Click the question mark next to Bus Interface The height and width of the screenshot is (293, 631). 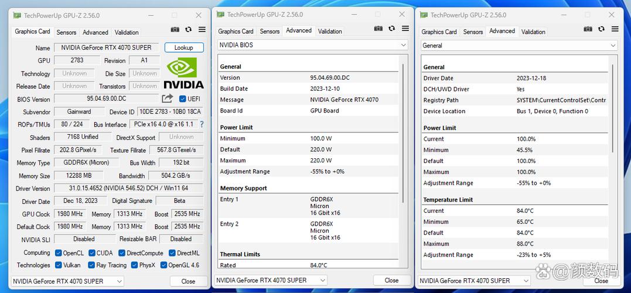[x=202, y=124]
